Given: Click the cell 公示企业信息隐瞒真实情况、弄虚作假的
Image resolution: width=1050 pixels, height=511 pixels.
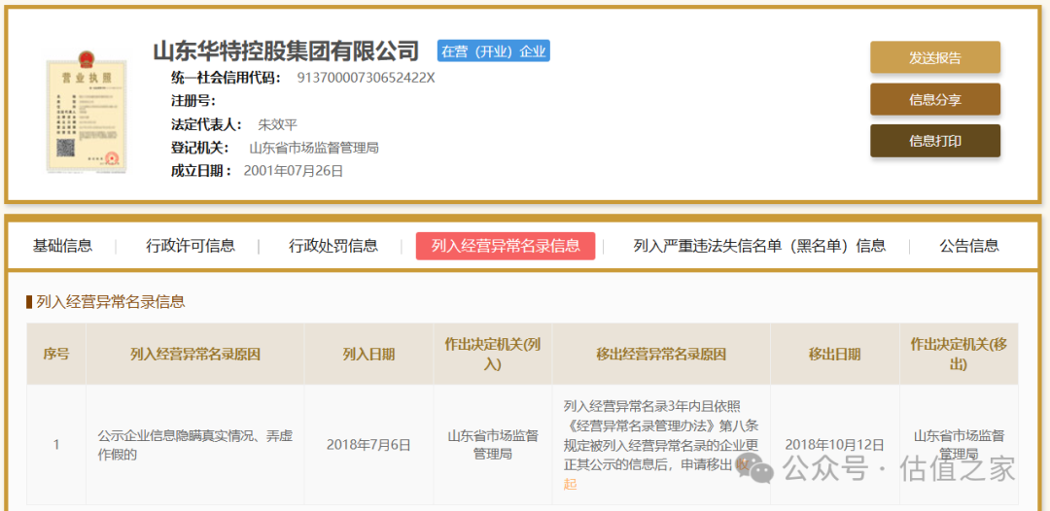Looking at the screenshot, I should [194, 445].
